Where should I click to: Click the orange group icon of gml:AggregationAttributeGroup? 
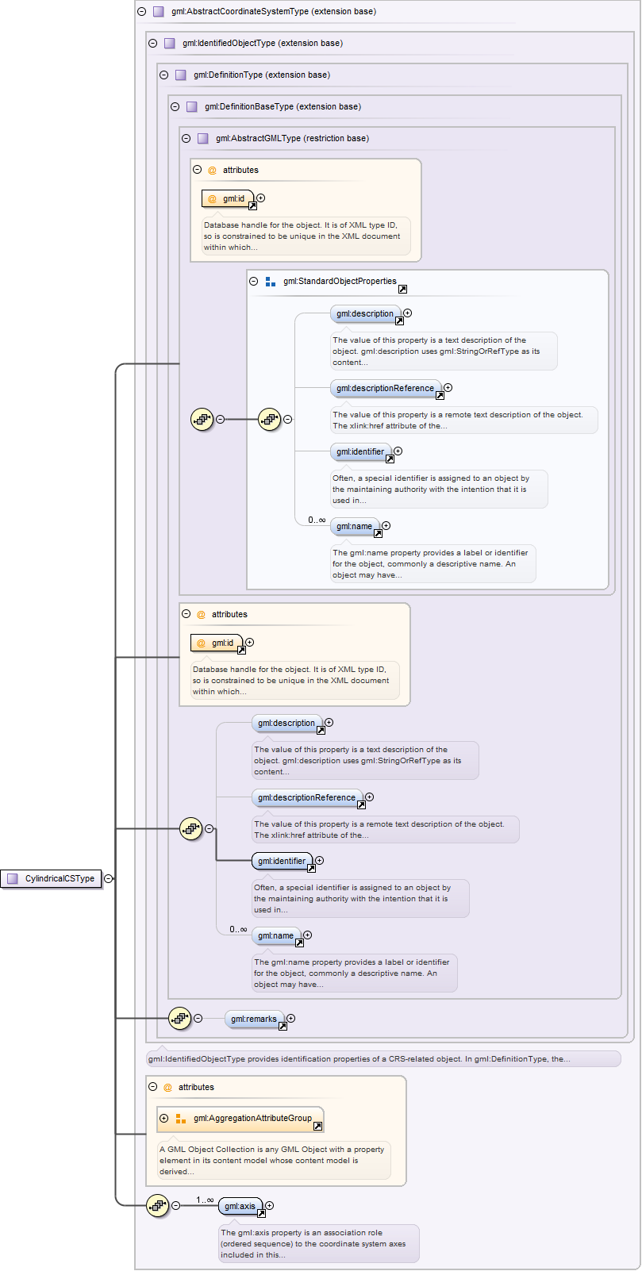tap(180, 1119)
